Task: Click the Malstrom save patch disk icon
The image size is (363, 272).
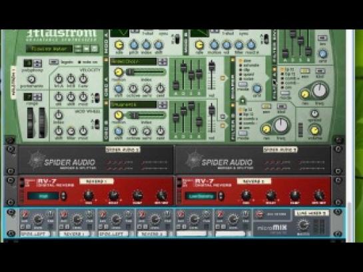Action: click(94, 49)
